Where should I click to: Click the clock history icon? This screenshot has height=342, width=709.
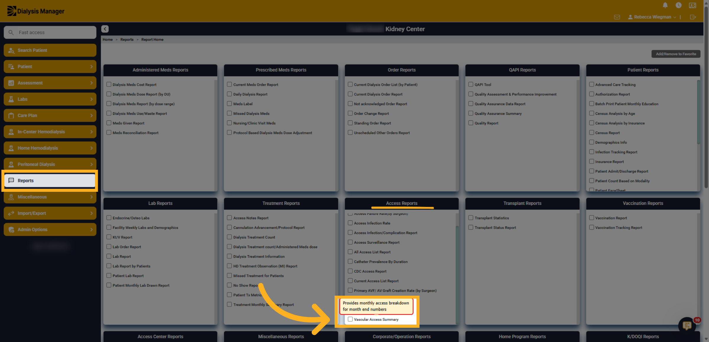[x=679, y=5]
